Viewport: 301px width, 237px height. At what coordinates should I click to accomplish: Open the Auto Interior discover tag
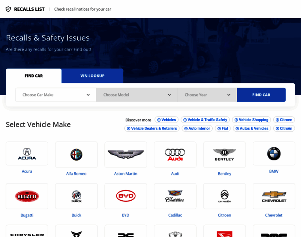pos(197,128)
